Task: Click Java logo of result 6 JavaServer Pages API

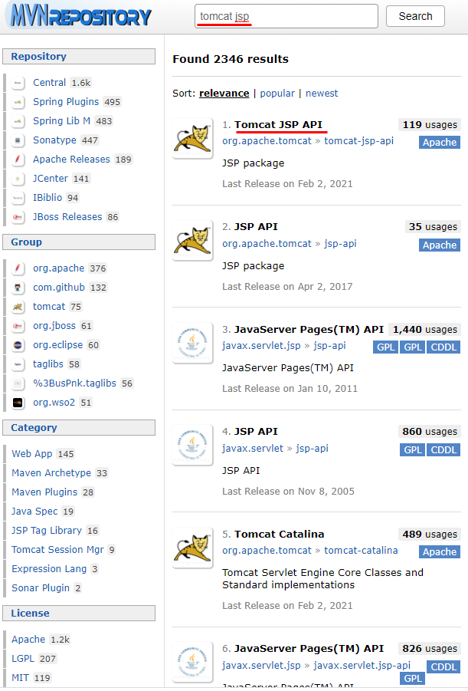Action: point(193,663)
